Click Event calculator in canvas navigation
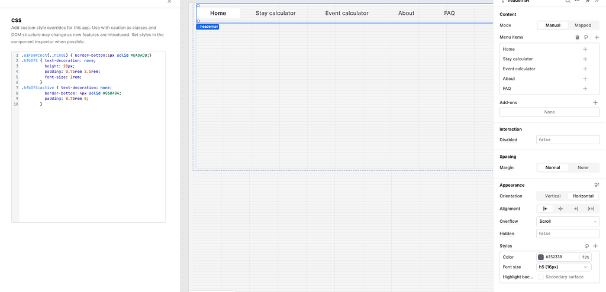Screen dimensions: 606x292 [x=347, y=13]
